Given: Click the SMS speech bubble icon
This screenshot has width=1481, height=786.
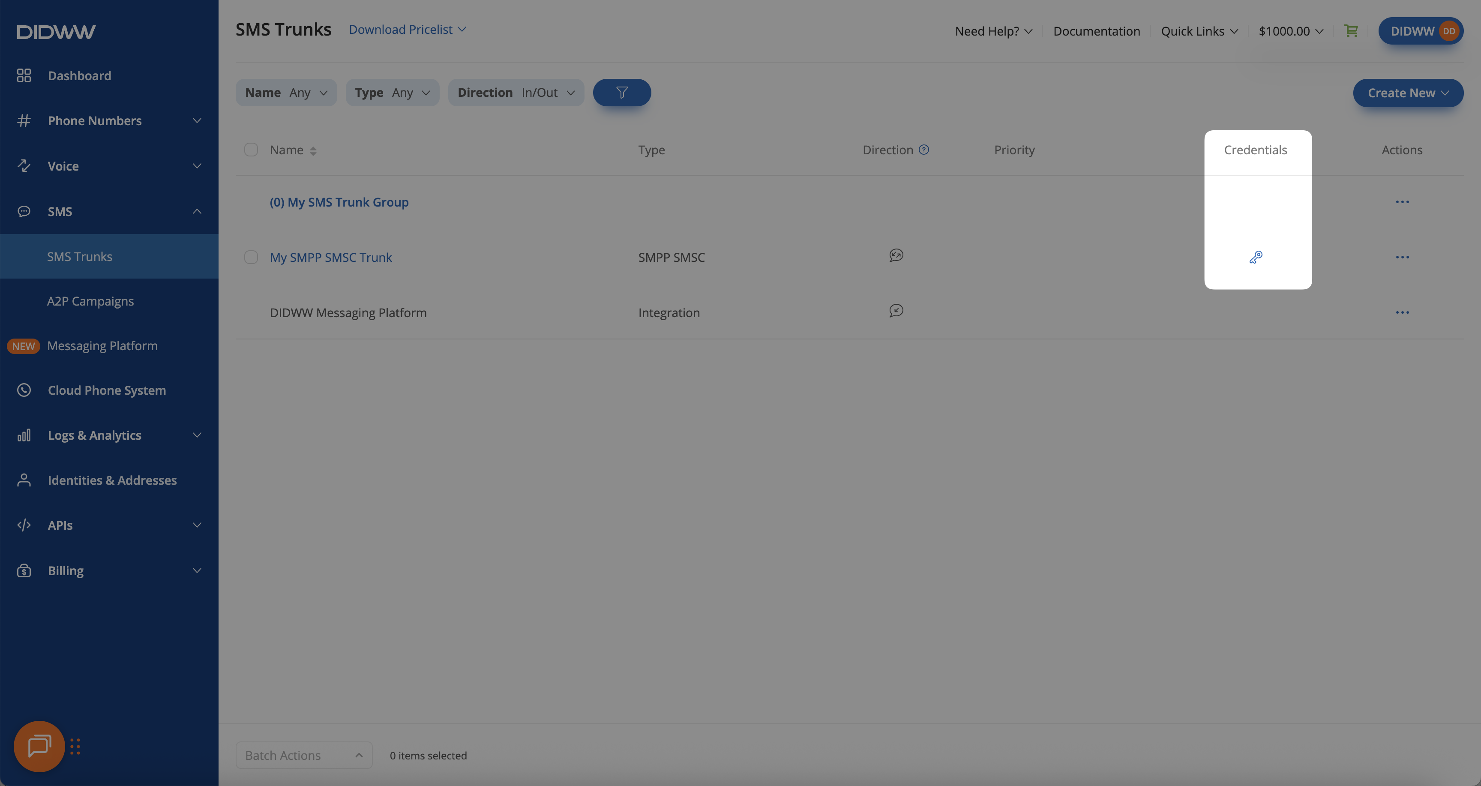Looking at the screenshot, I should click(24, 212).
